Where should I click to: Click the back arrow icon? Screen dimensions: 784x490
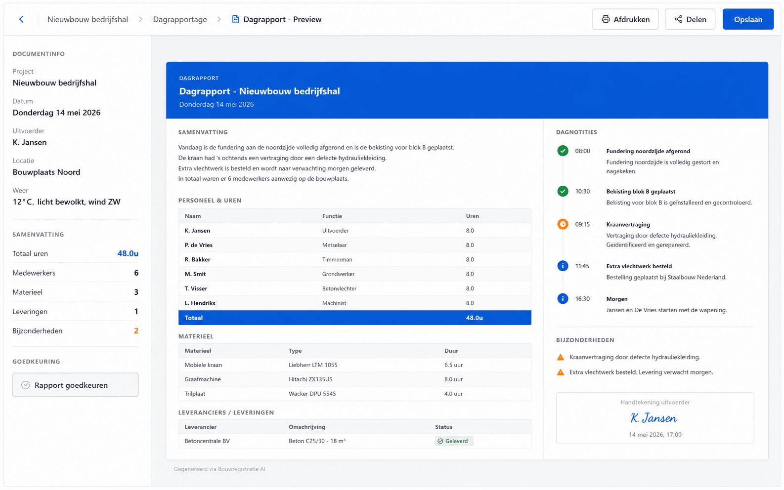tap(21, 19)
